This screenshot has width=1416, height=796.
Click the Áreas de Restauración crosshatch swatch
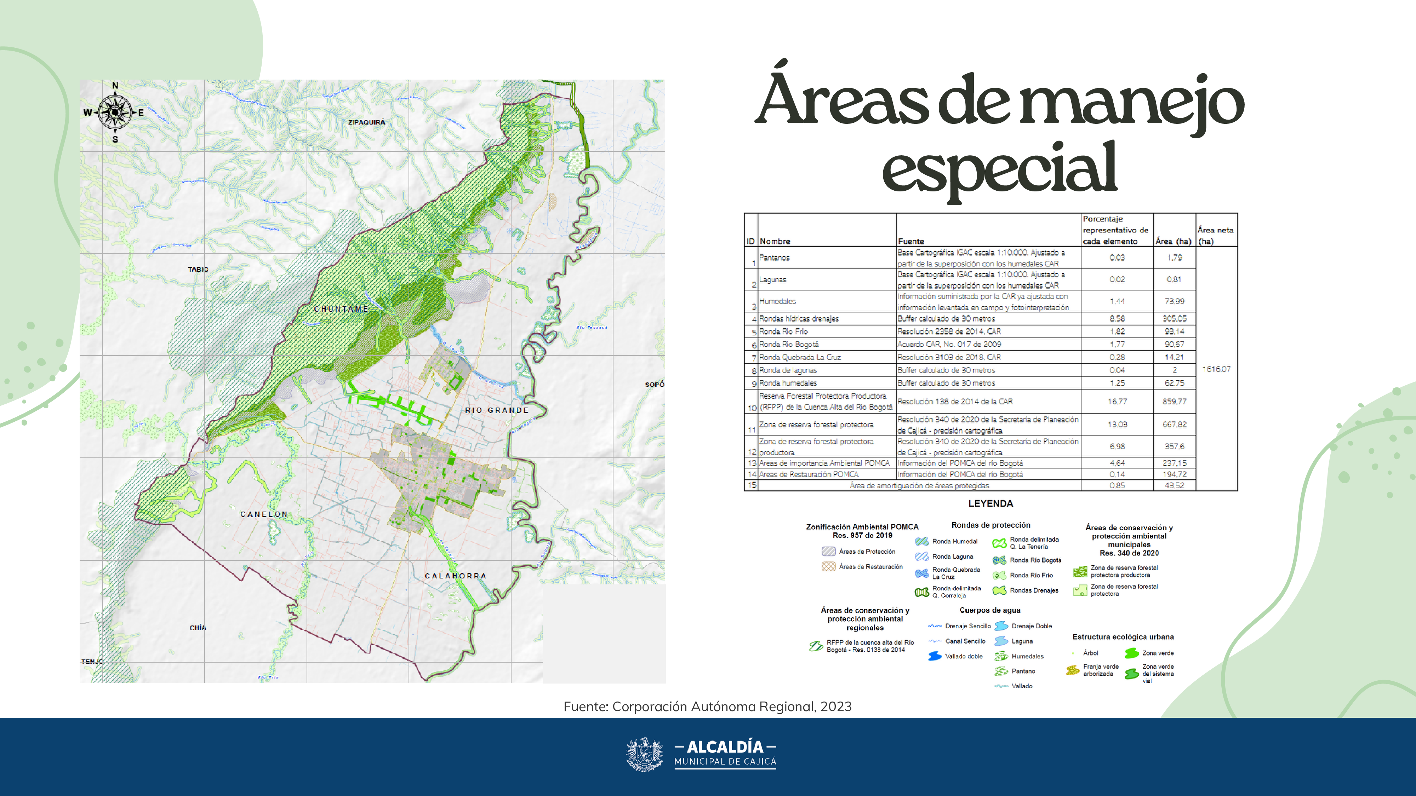[828, 566]
